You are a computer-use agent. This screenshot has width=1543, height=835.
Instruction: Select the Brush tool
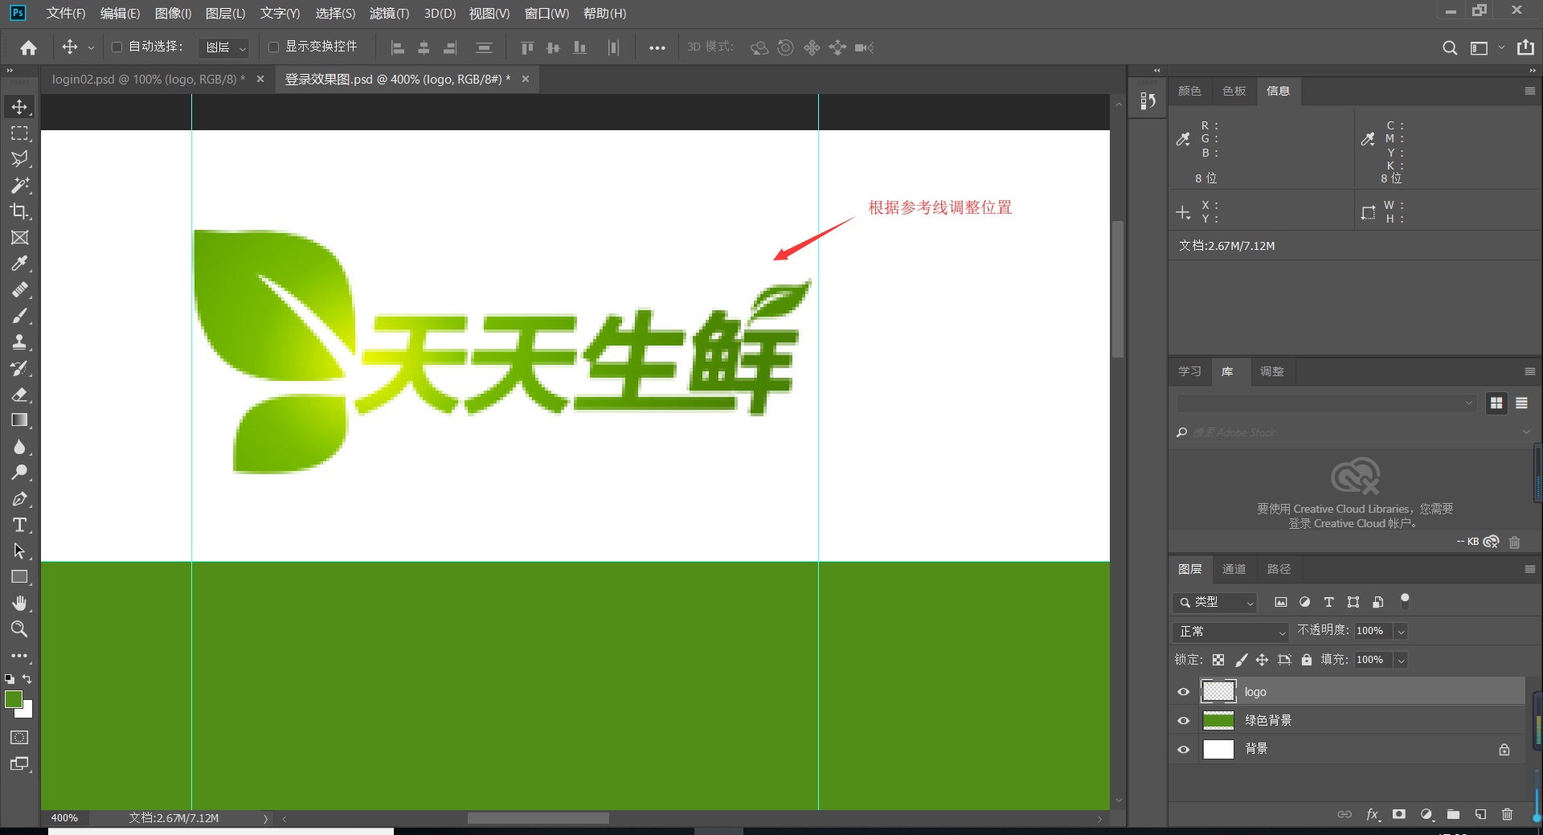click(19, 316)
